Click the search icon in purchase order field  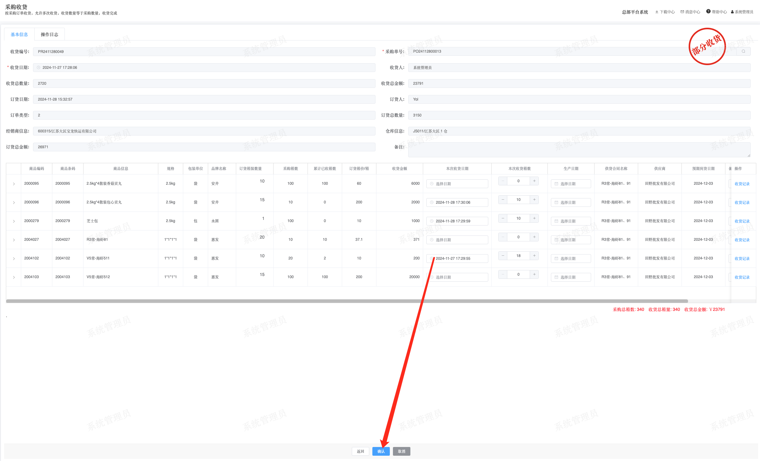743,51
